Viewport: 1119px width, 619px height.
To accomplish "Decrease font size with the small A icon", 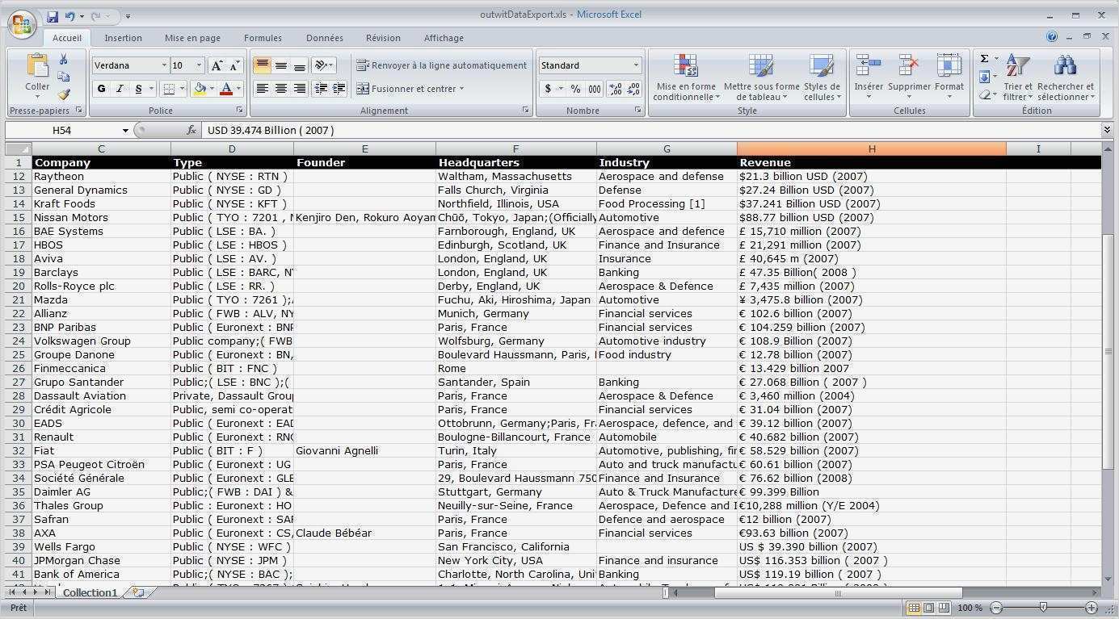I will [234, 65].
